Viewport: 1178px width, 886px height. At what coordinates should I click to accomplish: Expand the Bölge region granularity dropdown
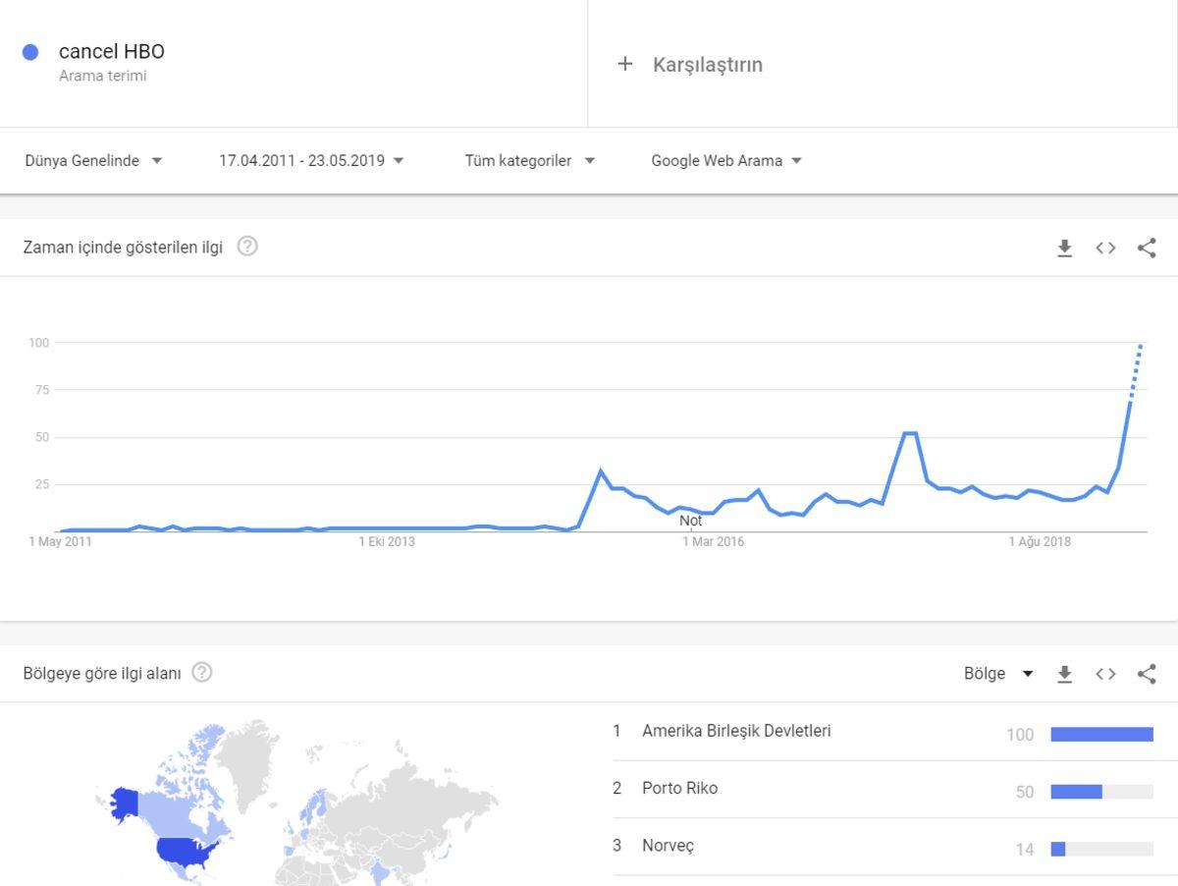(998, 674)
